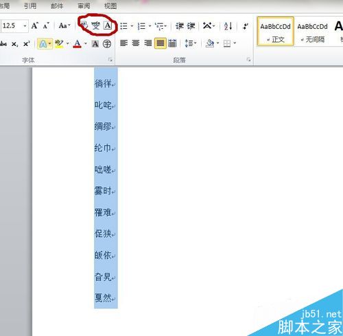This screenshot has width=343, height=336.
Task: Expand the Asian Layout dropdown arrow
Action: click(x=214, y=26)
